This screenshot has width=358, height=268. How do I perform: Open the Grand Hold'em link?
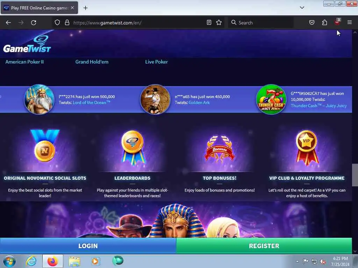pyautogui.click(x=92, y=62)
